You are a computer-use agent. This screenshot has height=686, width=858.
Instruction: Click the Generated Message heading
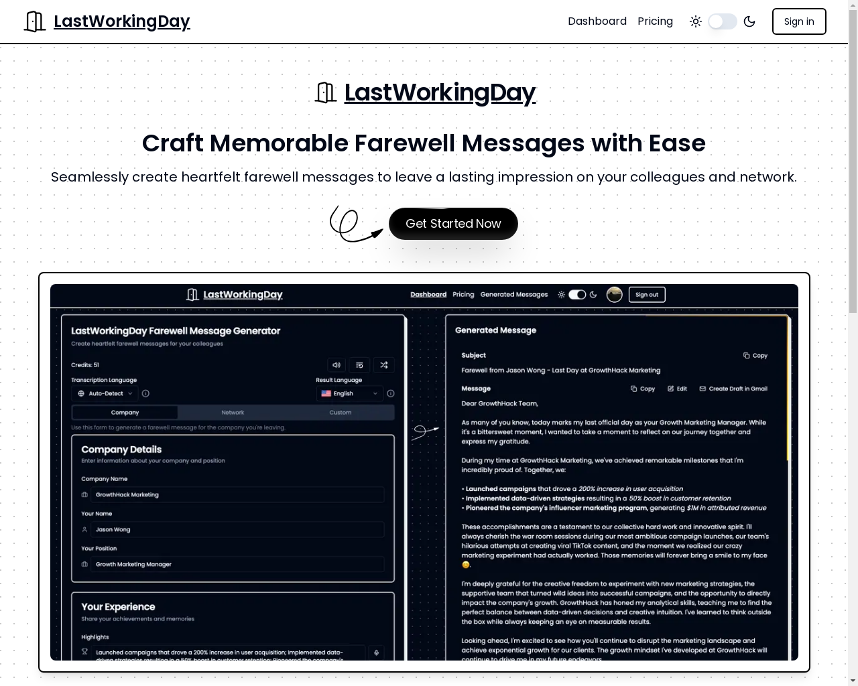point(495,330)
